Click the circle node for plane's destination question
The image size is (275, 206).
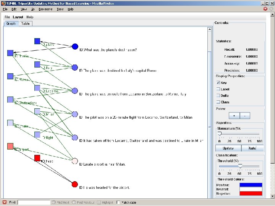[75, 47]
